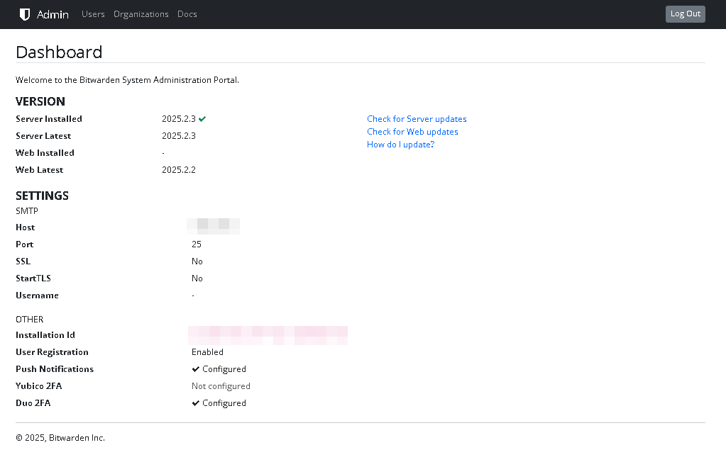Click the Push Notifications label
726x462 pixels.
tap(55, 369)
